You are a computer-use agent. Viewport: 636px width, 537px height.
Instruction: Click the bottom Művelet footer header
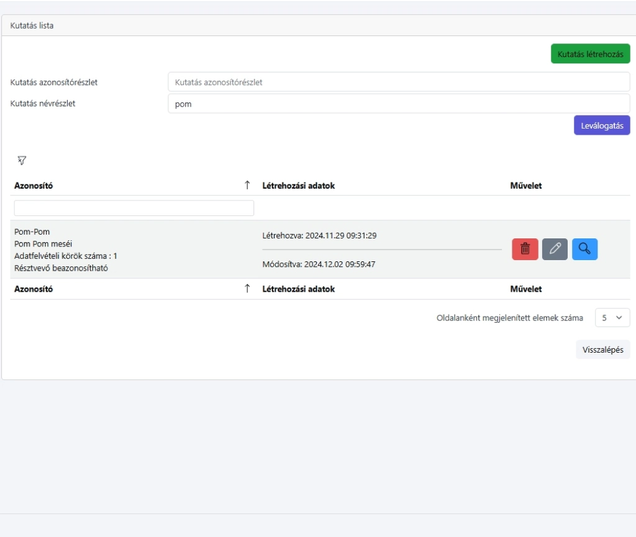tap(525, 289)
